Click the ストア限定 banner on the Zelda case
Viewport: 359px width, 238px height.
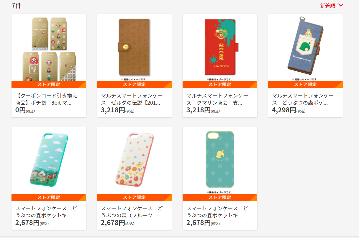(135, 84)
